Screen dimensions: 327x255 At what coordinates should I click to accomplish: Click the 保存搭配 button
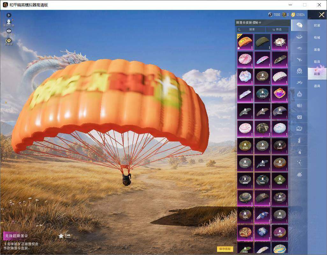pyautogui.click(x=225, y=249)
